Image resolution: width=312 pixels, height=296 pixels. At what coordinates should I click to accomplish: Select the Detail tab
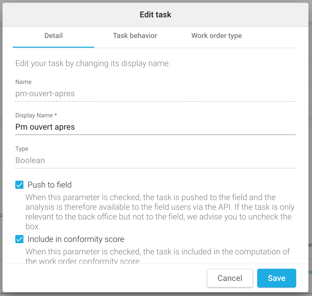54,36
